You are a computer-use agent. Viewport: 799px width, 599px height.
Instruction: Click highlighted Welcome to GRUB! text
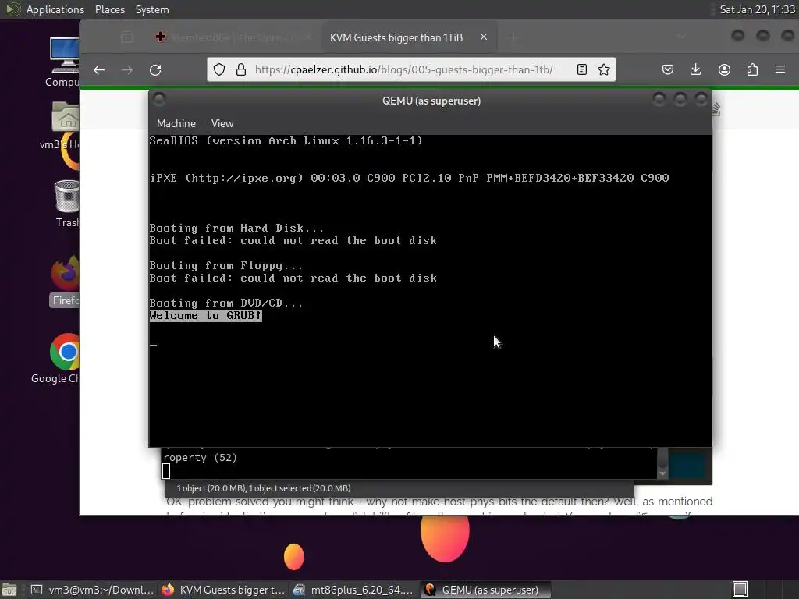tap(205, 316)
